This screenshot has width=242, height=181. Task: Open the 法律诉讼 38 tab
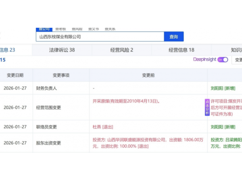pos(62,50)
